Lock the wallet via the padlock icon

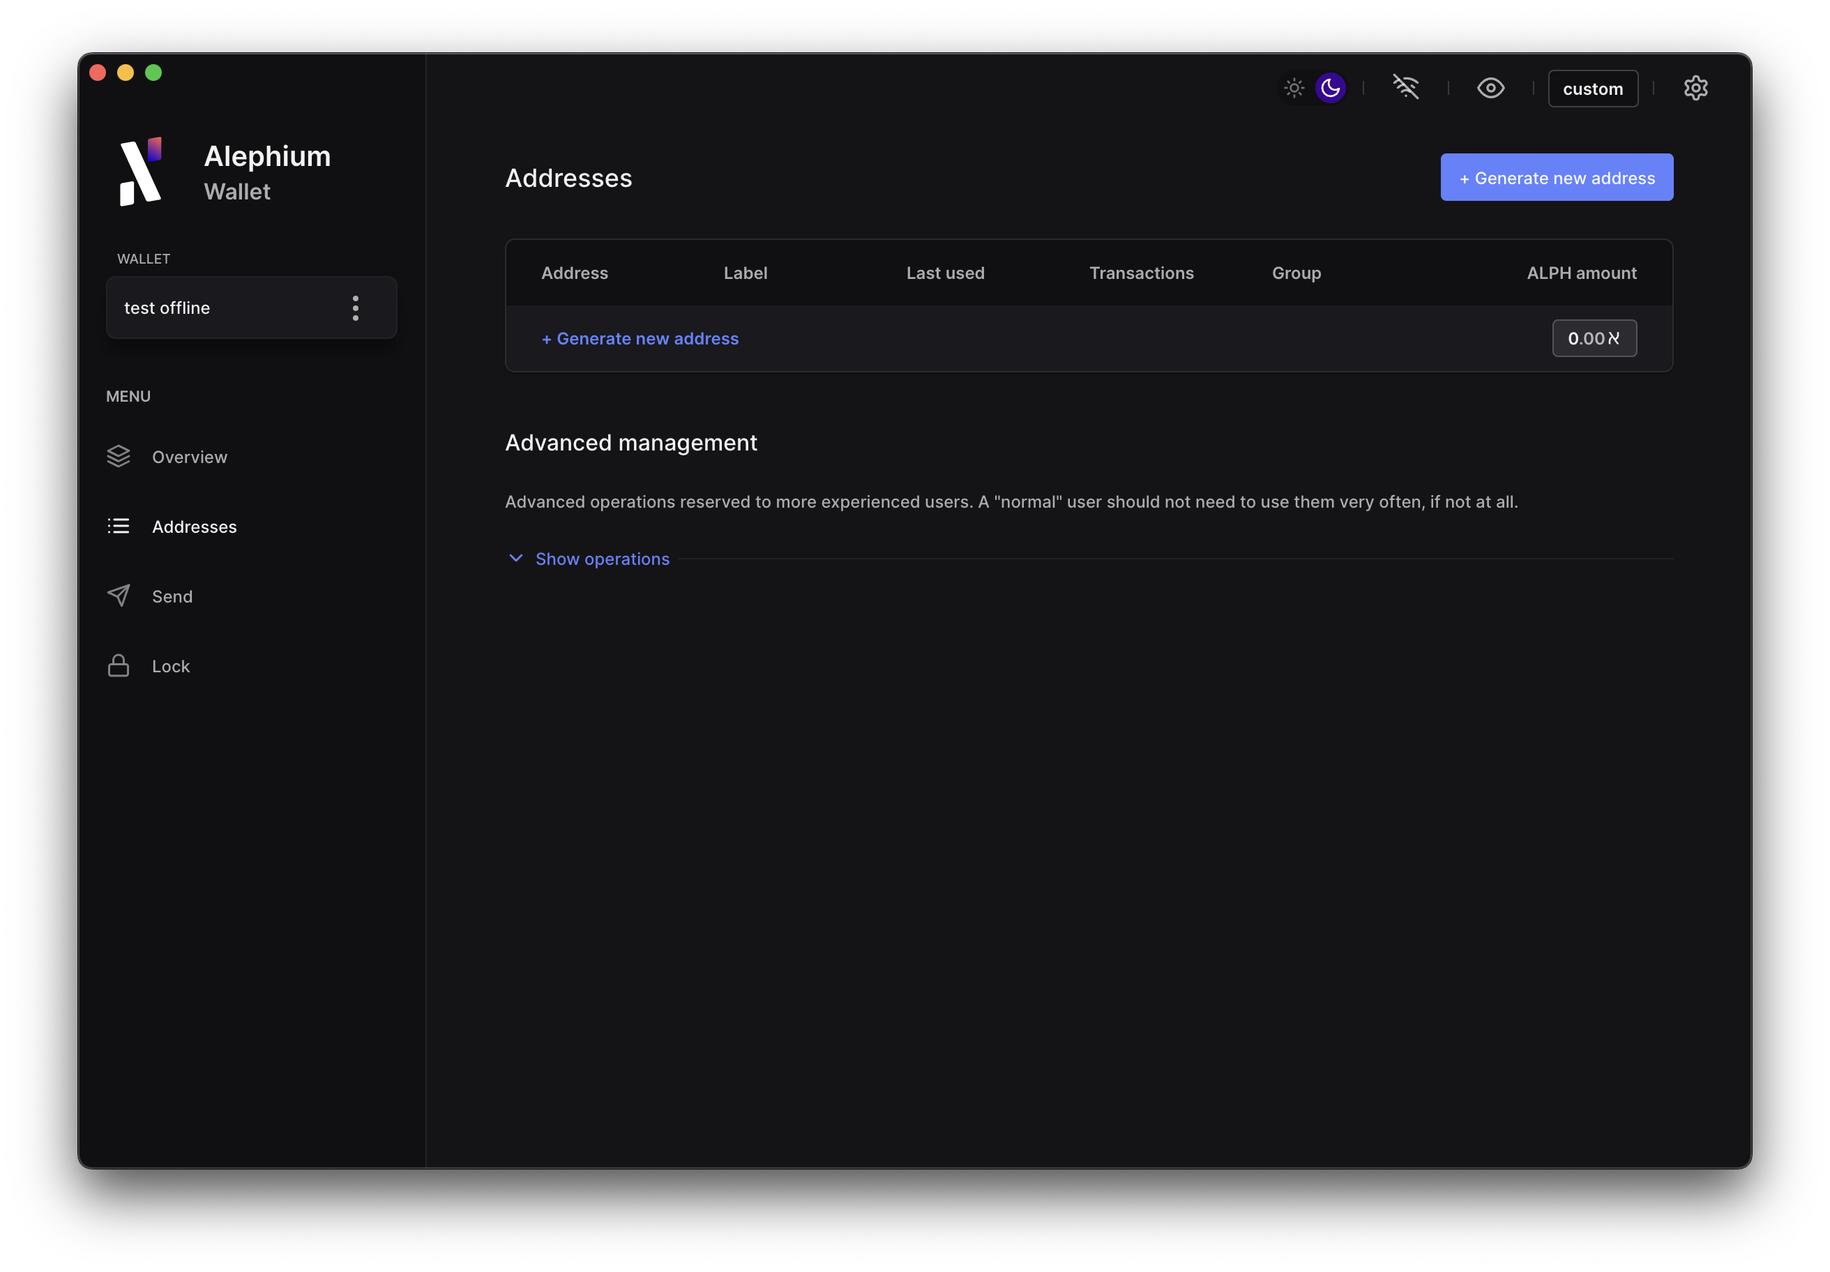click(x=171, y=665)
